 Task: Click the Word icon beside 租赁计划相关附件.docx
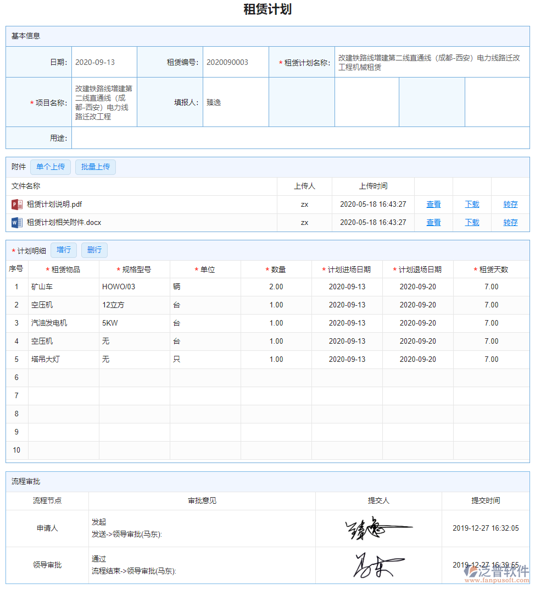[18, 222]
